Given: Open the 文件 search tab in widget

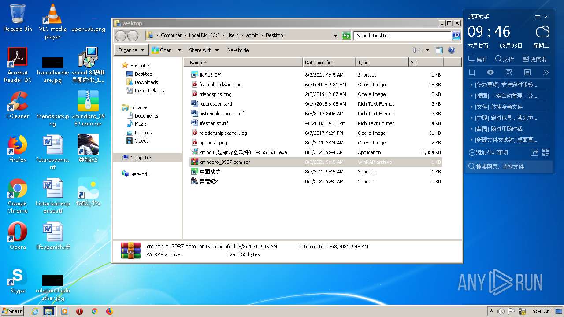Looking at the screenshot, I should [x=505, y=59].
